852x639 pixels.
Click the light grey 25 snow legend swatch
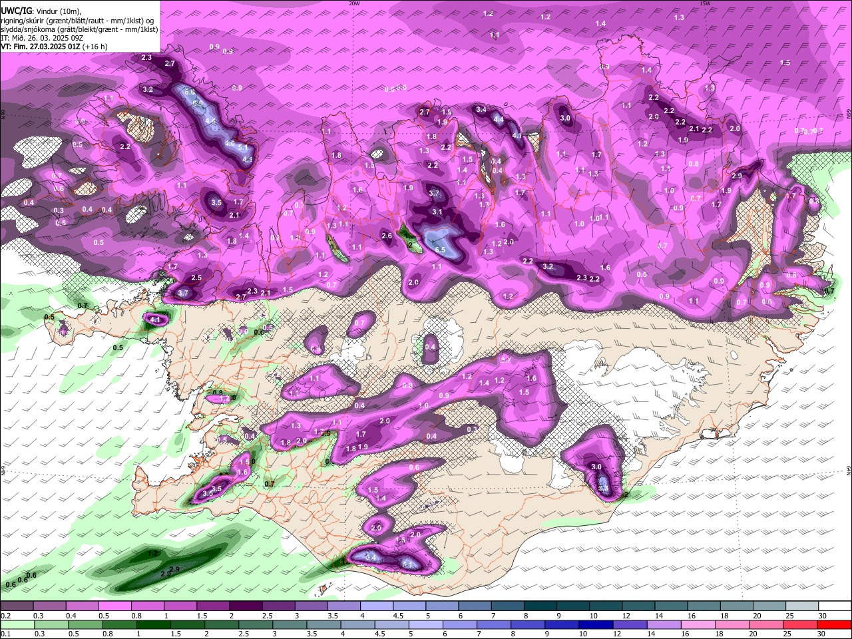click(803, 606)
